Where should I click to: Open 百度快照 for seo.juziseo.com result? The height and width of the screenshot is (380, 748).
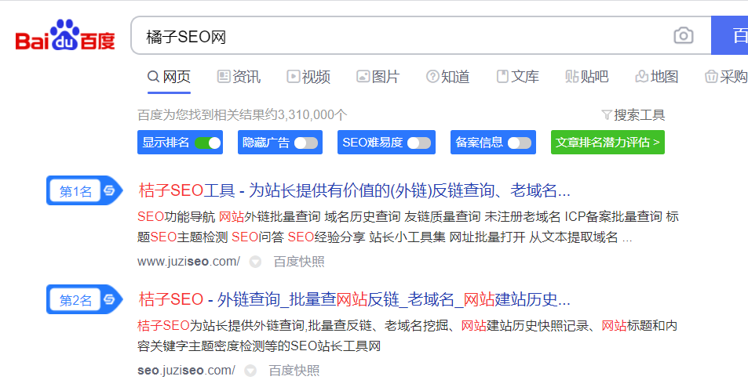(x=294, y=370)
